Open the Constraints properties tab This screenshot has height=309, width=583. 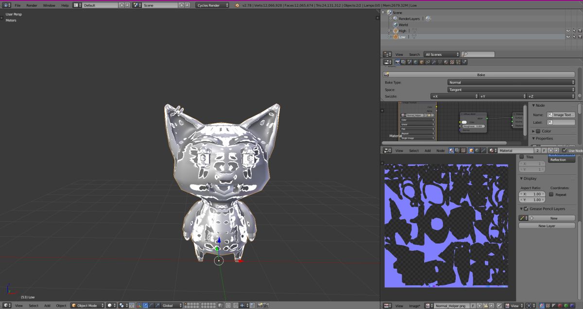click(x=428, y=62)
